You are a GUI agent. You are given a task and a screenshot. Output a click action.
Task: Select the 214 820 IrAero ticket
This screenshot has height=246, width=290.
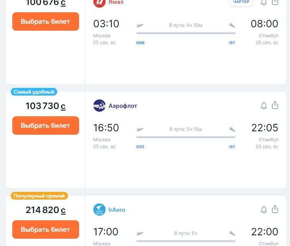pyautogui.click(x=46, y=229)
